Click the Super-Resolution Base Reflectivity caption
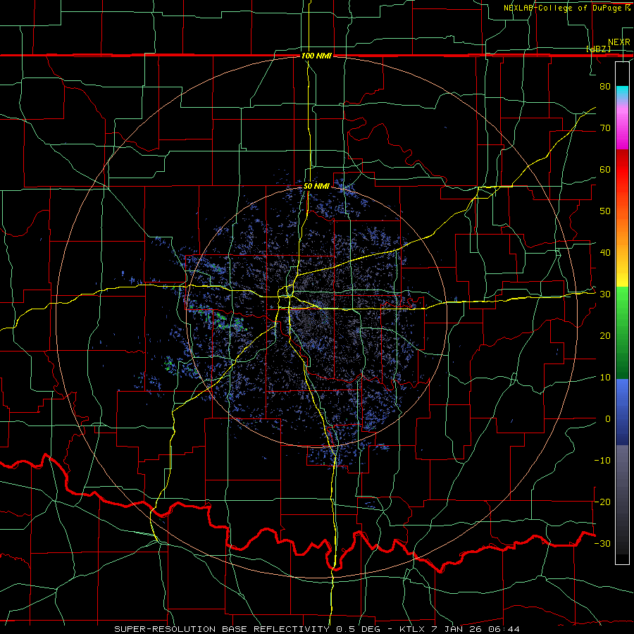 316,629
